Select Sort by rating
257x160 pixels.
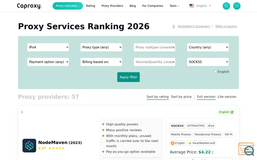tap(157, 97)
